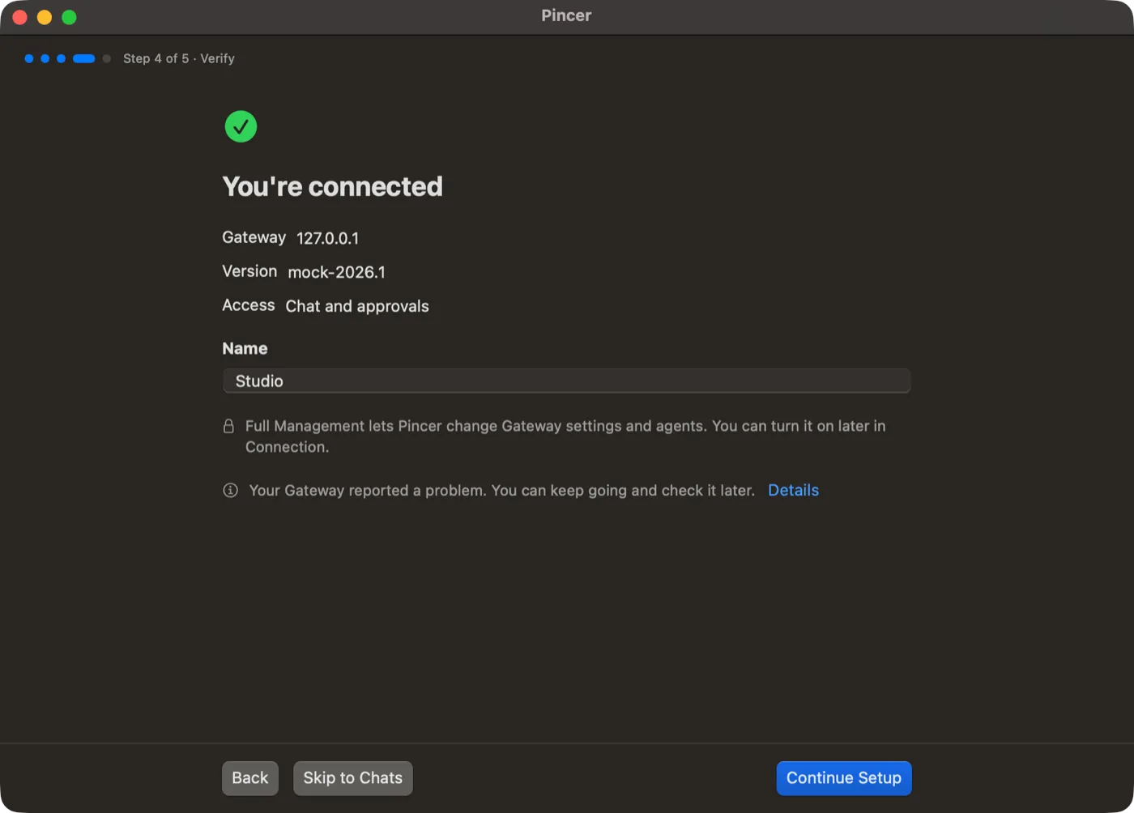Screen dimensions: 1134x813
Task: Click the Continue Setup button
Action: [x=844, y=778]
